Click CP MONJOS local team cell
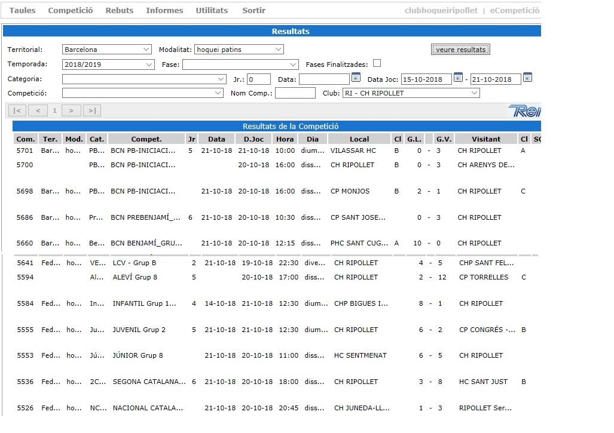Viewport: 614px width, 433px height. tap(350, 191)
